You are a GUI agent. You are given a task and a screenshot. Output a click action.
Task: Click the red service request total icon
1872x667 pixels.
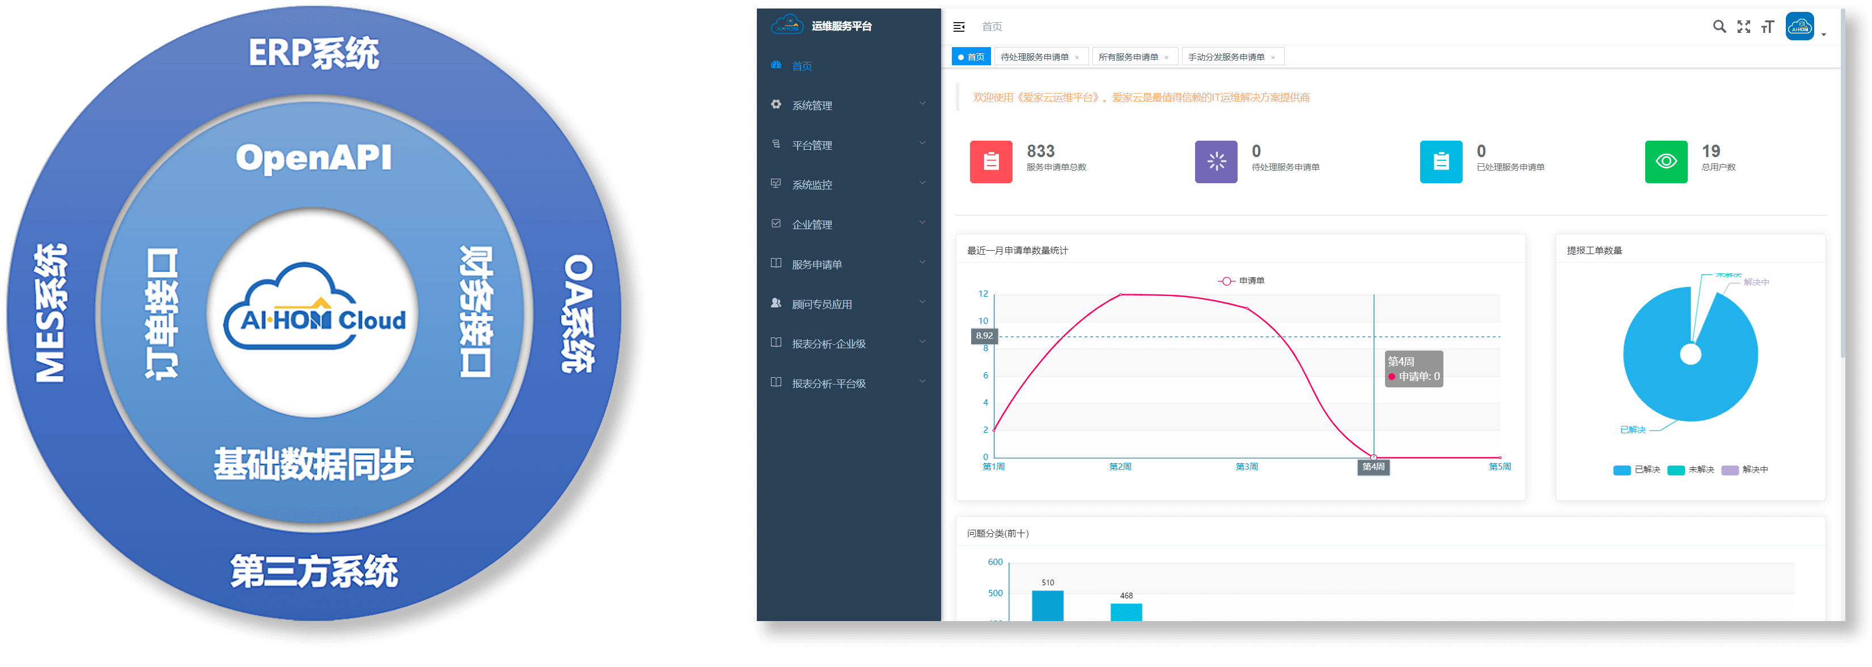[x=990, y=162]
